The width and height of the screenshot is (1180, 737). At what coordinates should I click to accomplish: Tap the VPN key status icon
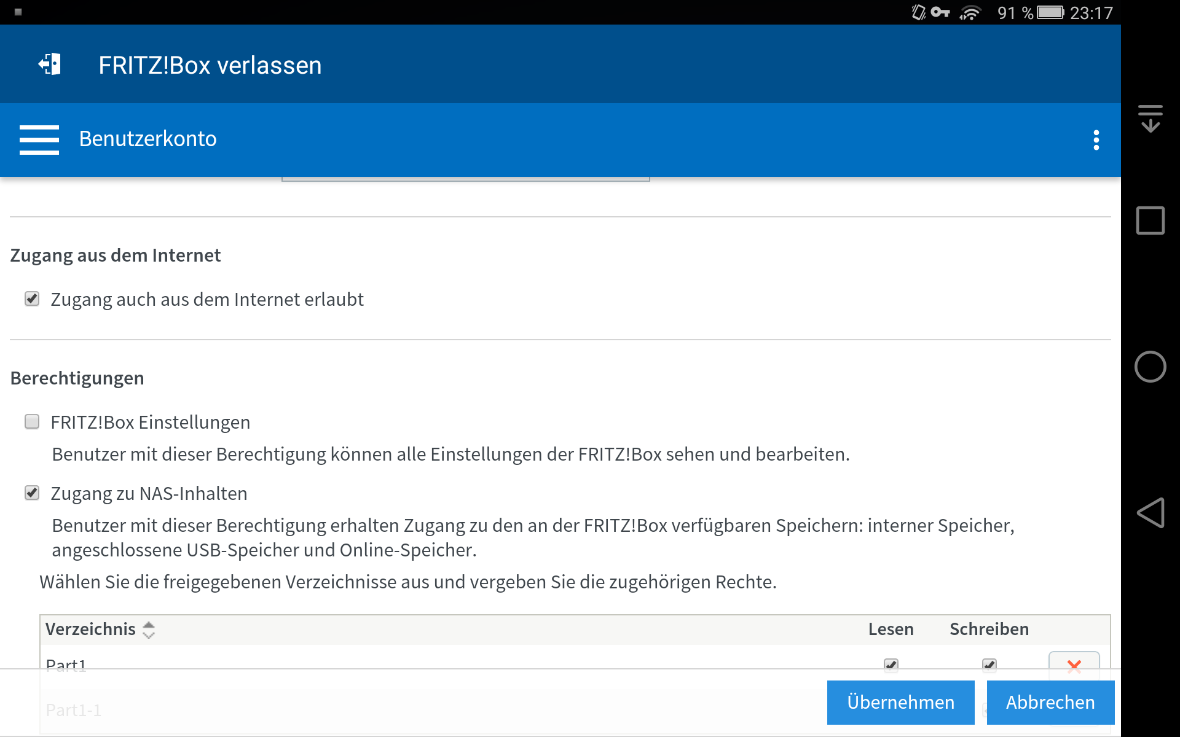[940, 12]
